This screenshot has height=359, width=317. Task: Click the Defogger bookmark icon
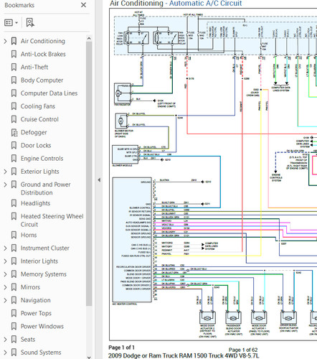14,133
